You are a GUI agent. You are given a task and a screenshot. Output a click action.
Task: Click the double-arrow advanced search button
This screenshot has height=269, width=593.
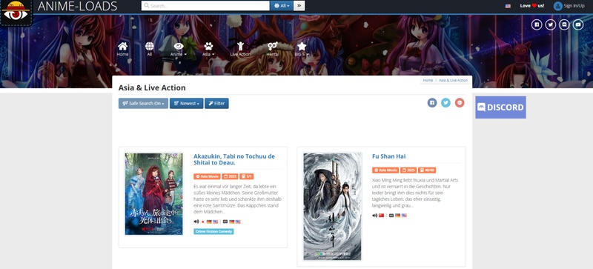299,6
